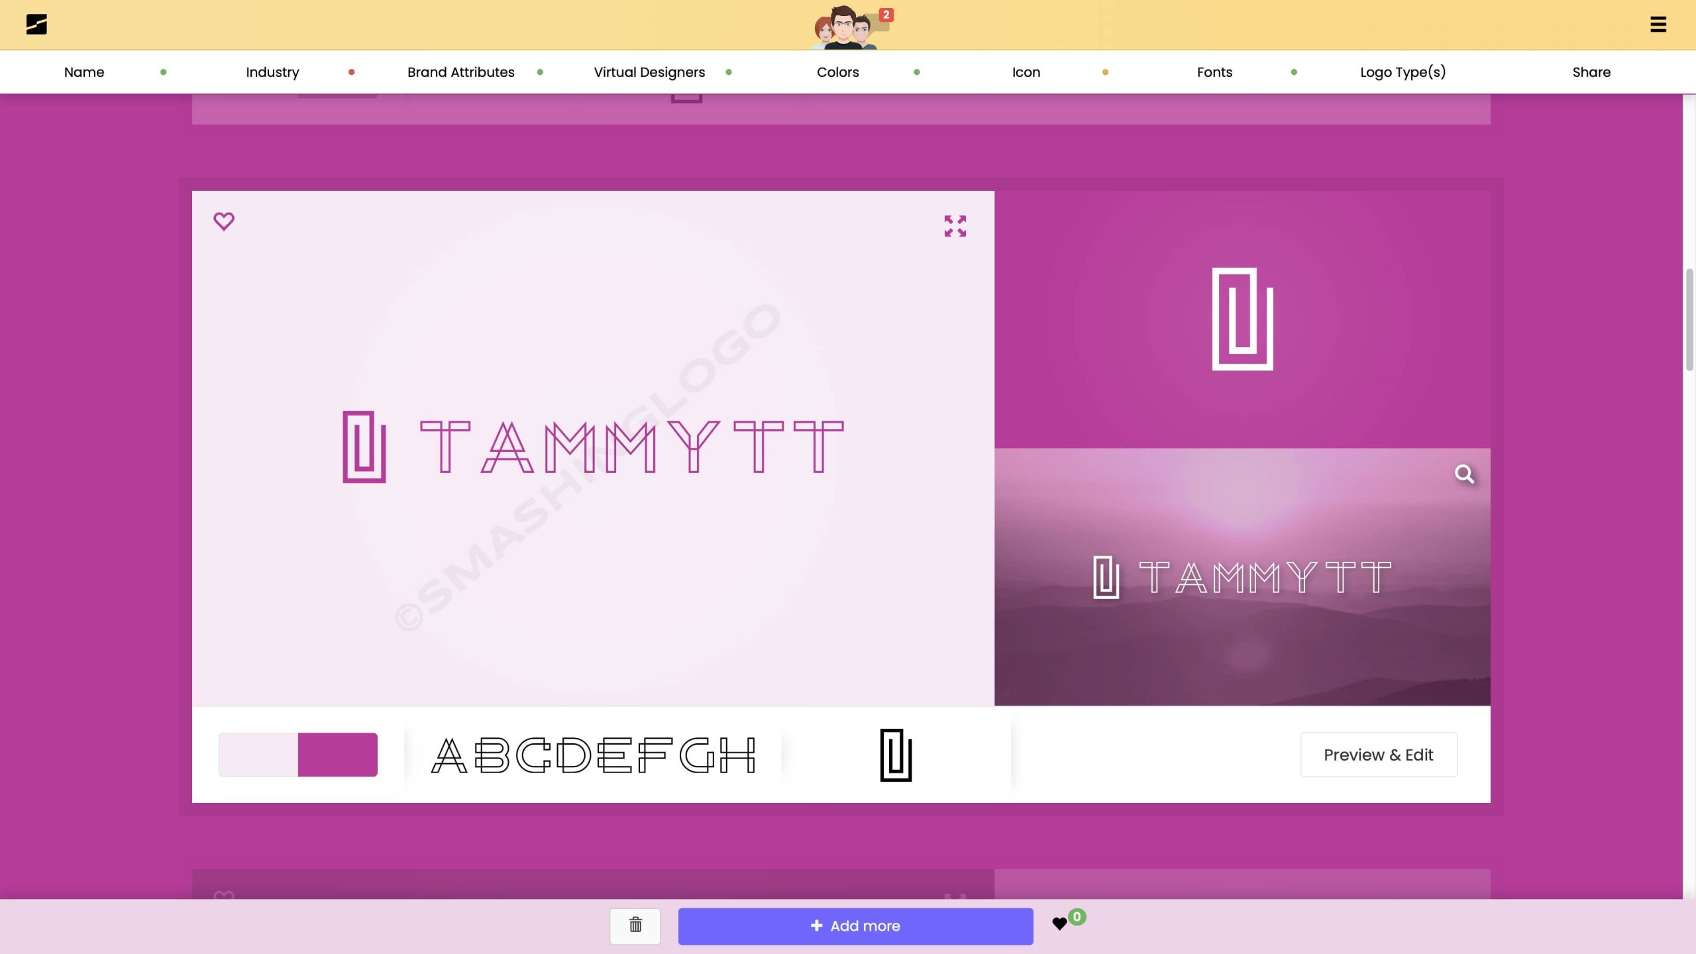
Task: Click the ABCDEFGH font sample
Action: click(x=593, y=755)
